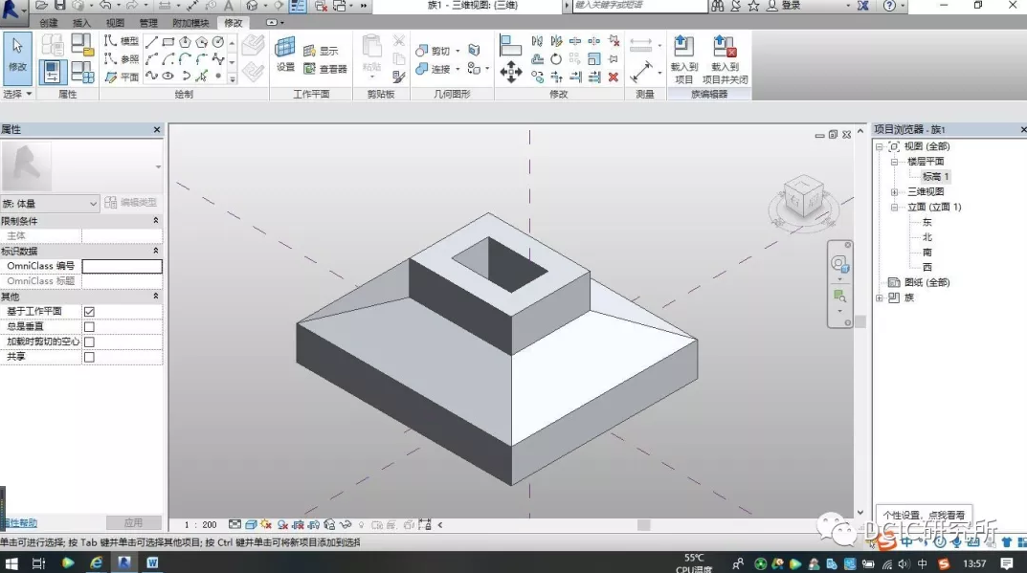Collapse the 标识数据 section
Screen dimensions: 1027x573
(x=156, y=251)
